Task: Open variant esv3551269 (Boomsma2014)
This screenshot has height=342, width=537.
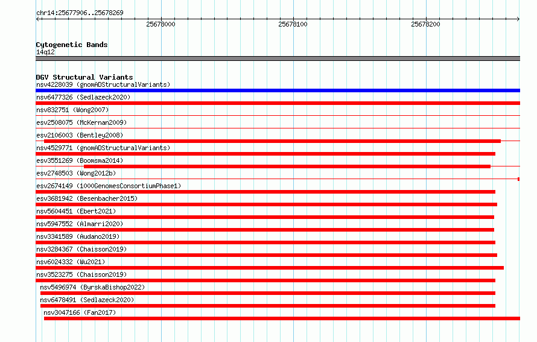Action: 80,160
